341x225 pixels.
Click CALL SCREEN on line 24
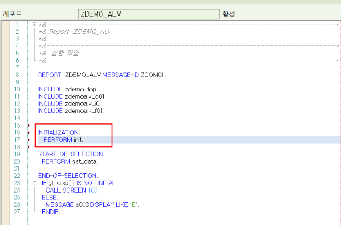[66, 190]
